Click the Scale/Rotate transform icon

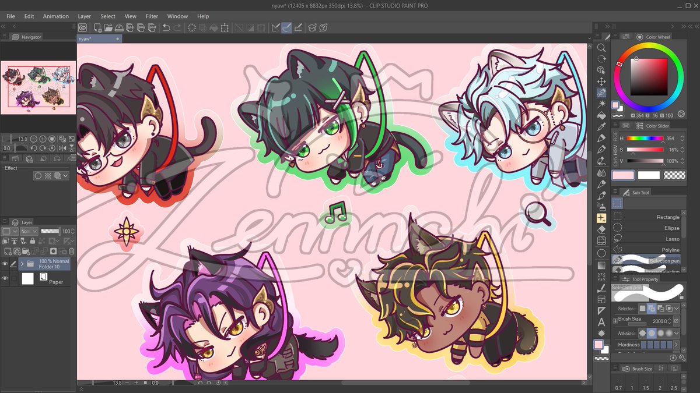(225, 27)
